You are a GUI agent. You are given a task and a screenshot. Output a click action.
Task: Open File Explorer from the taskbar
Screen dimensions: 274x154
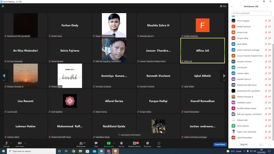click(x=80, y=151)
